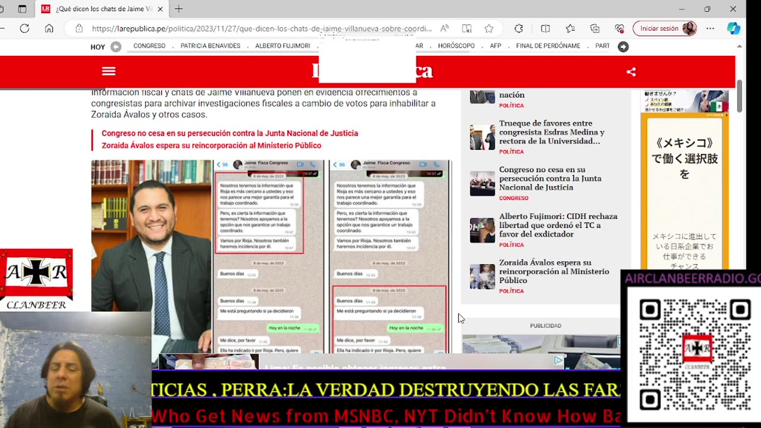Click POLÍTICA tag under Alberto Fujimori article
Image resolution: width=761 pixels, height=428 pixels.
511,245
